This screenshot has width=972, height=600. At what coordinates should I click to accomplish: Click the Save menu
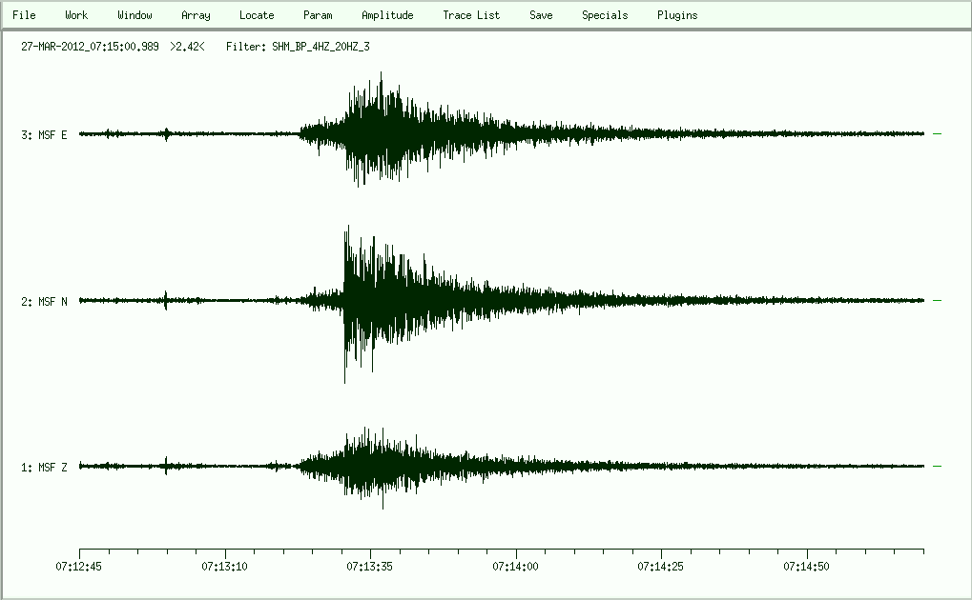(x=541, y=15)
